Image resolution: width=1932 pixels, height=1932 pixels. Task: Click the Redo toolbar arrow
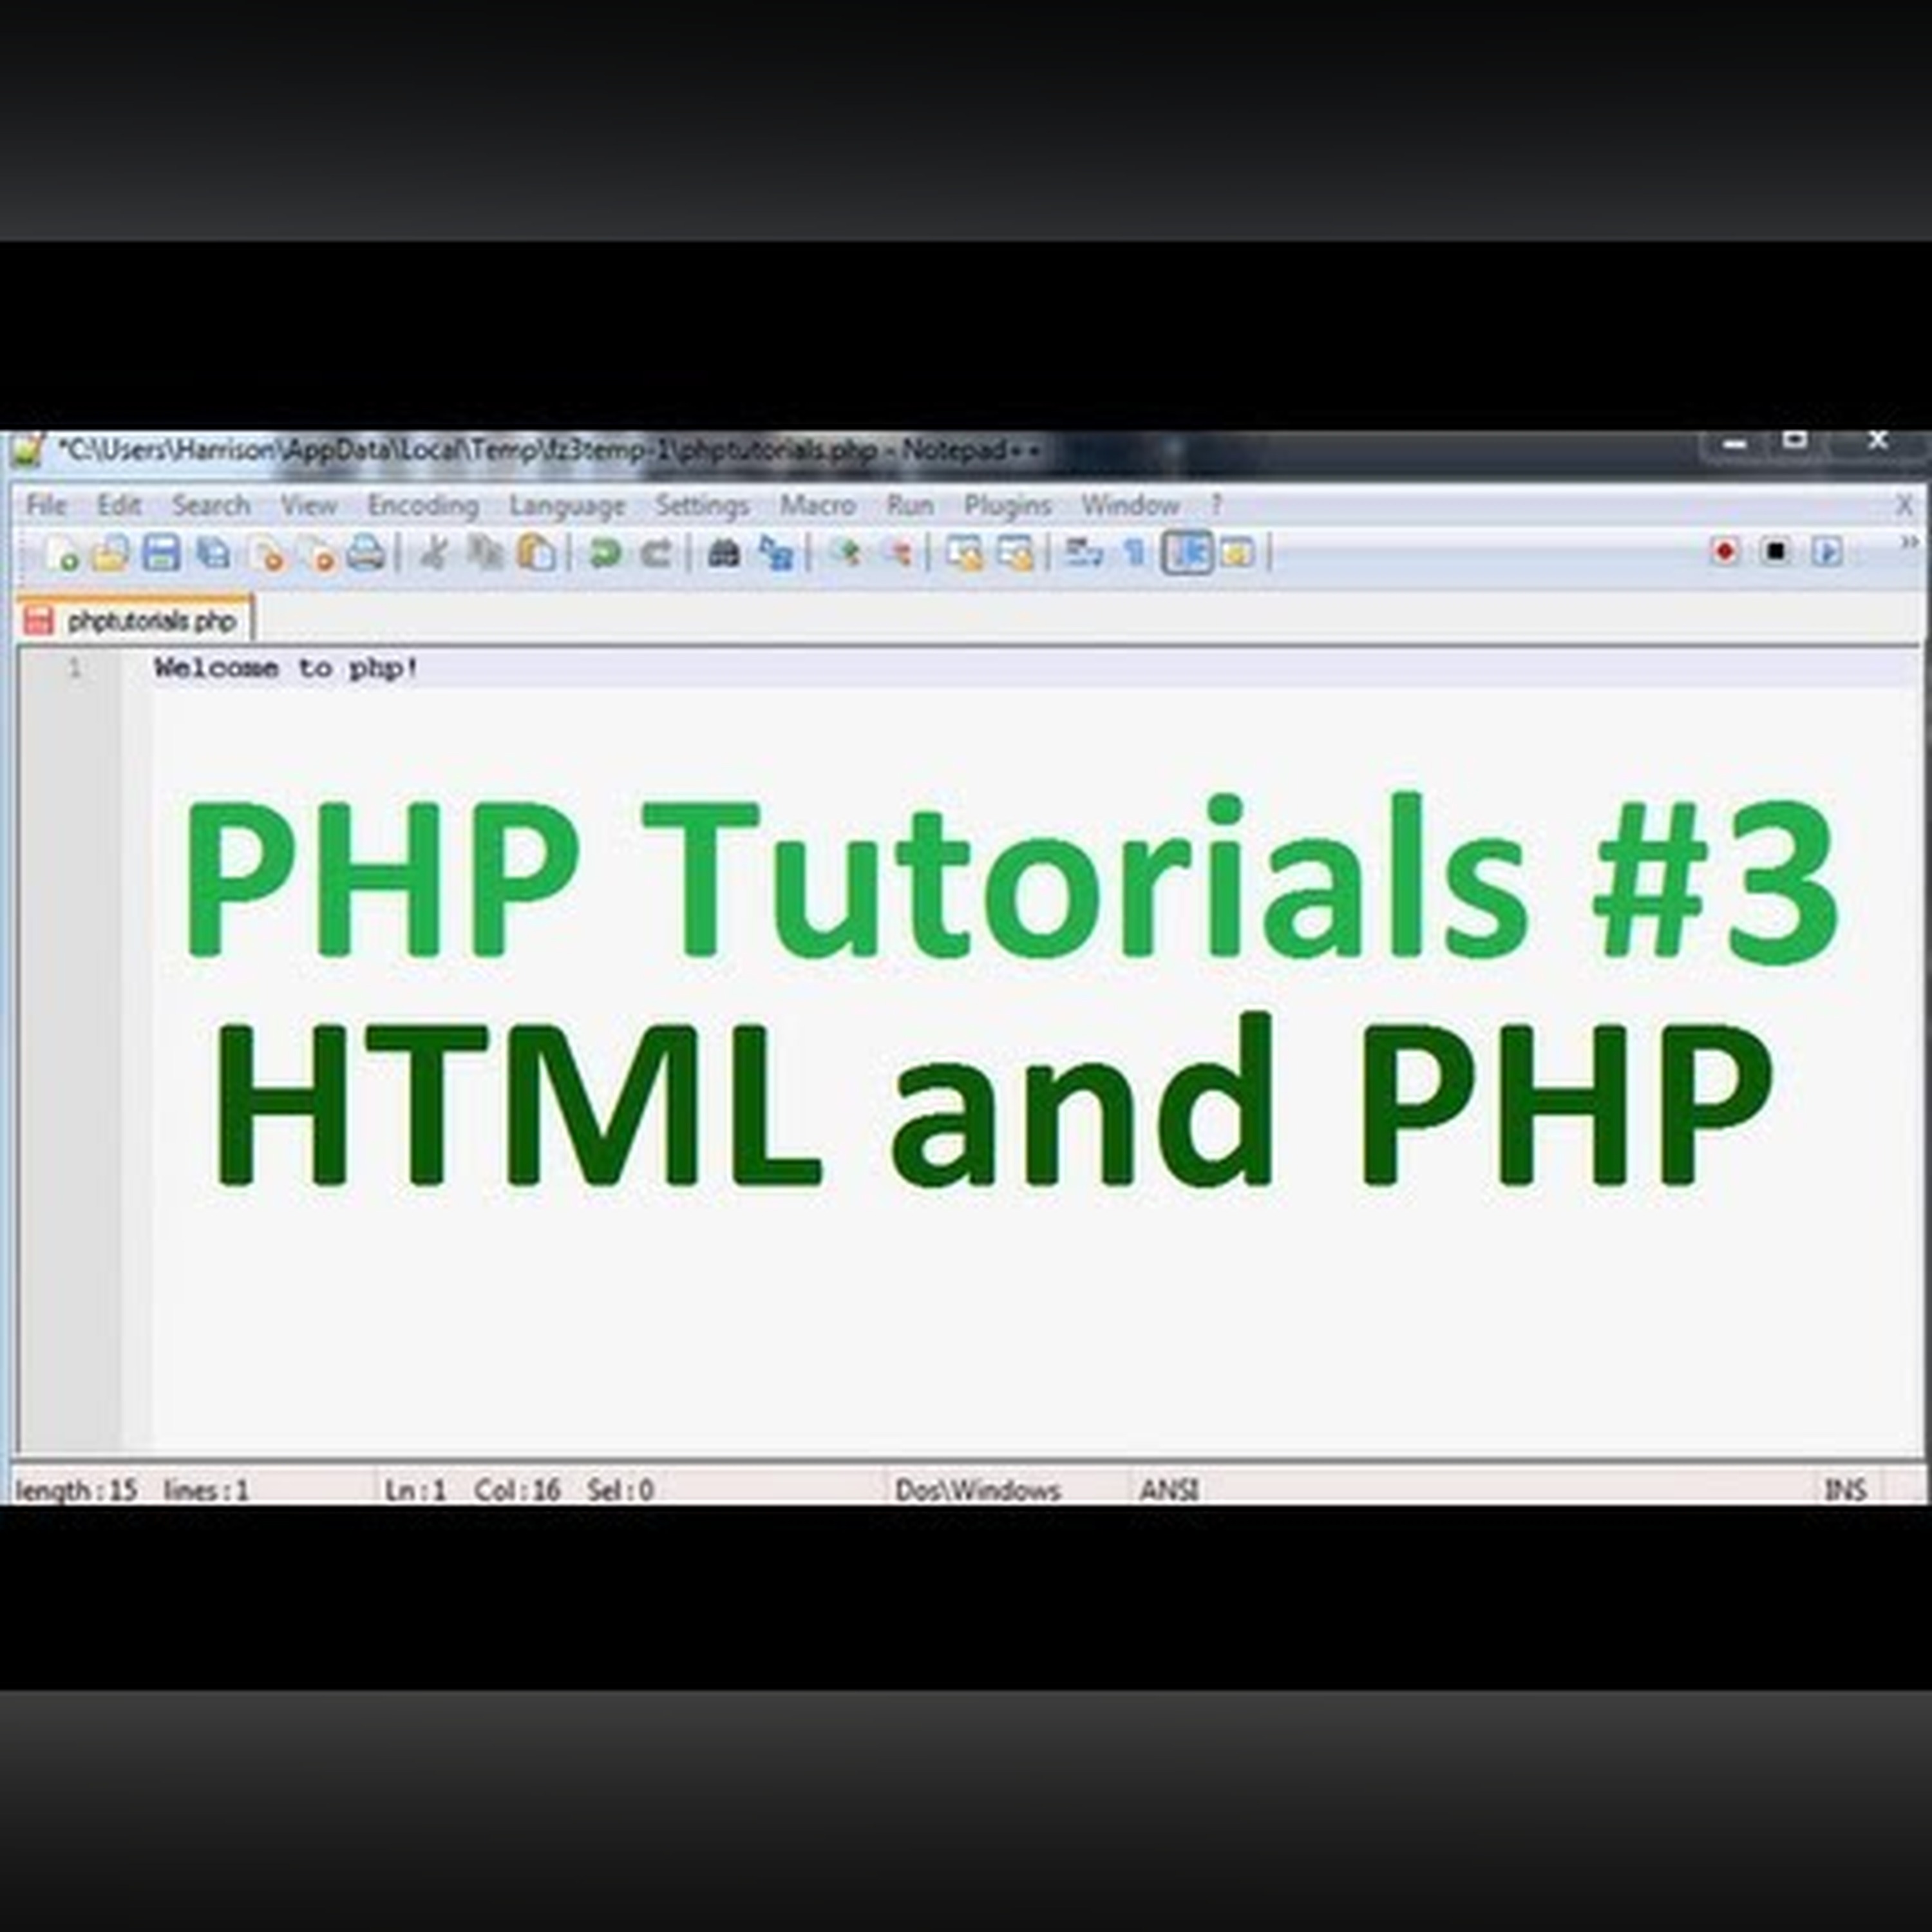656,553
